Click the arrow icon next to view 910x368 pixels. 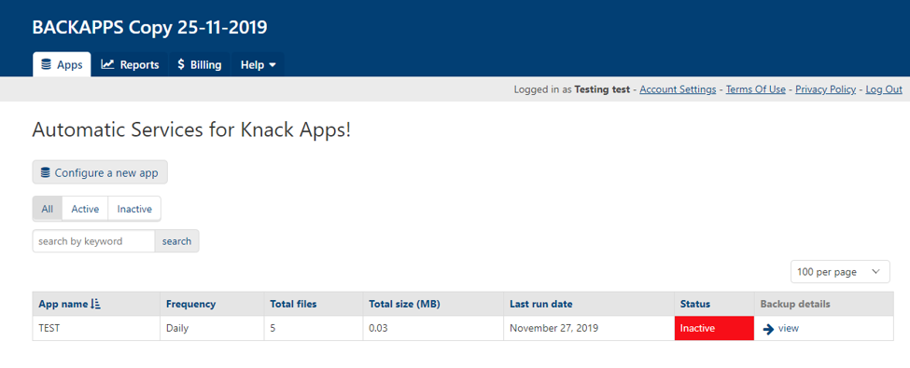point(768,329)
